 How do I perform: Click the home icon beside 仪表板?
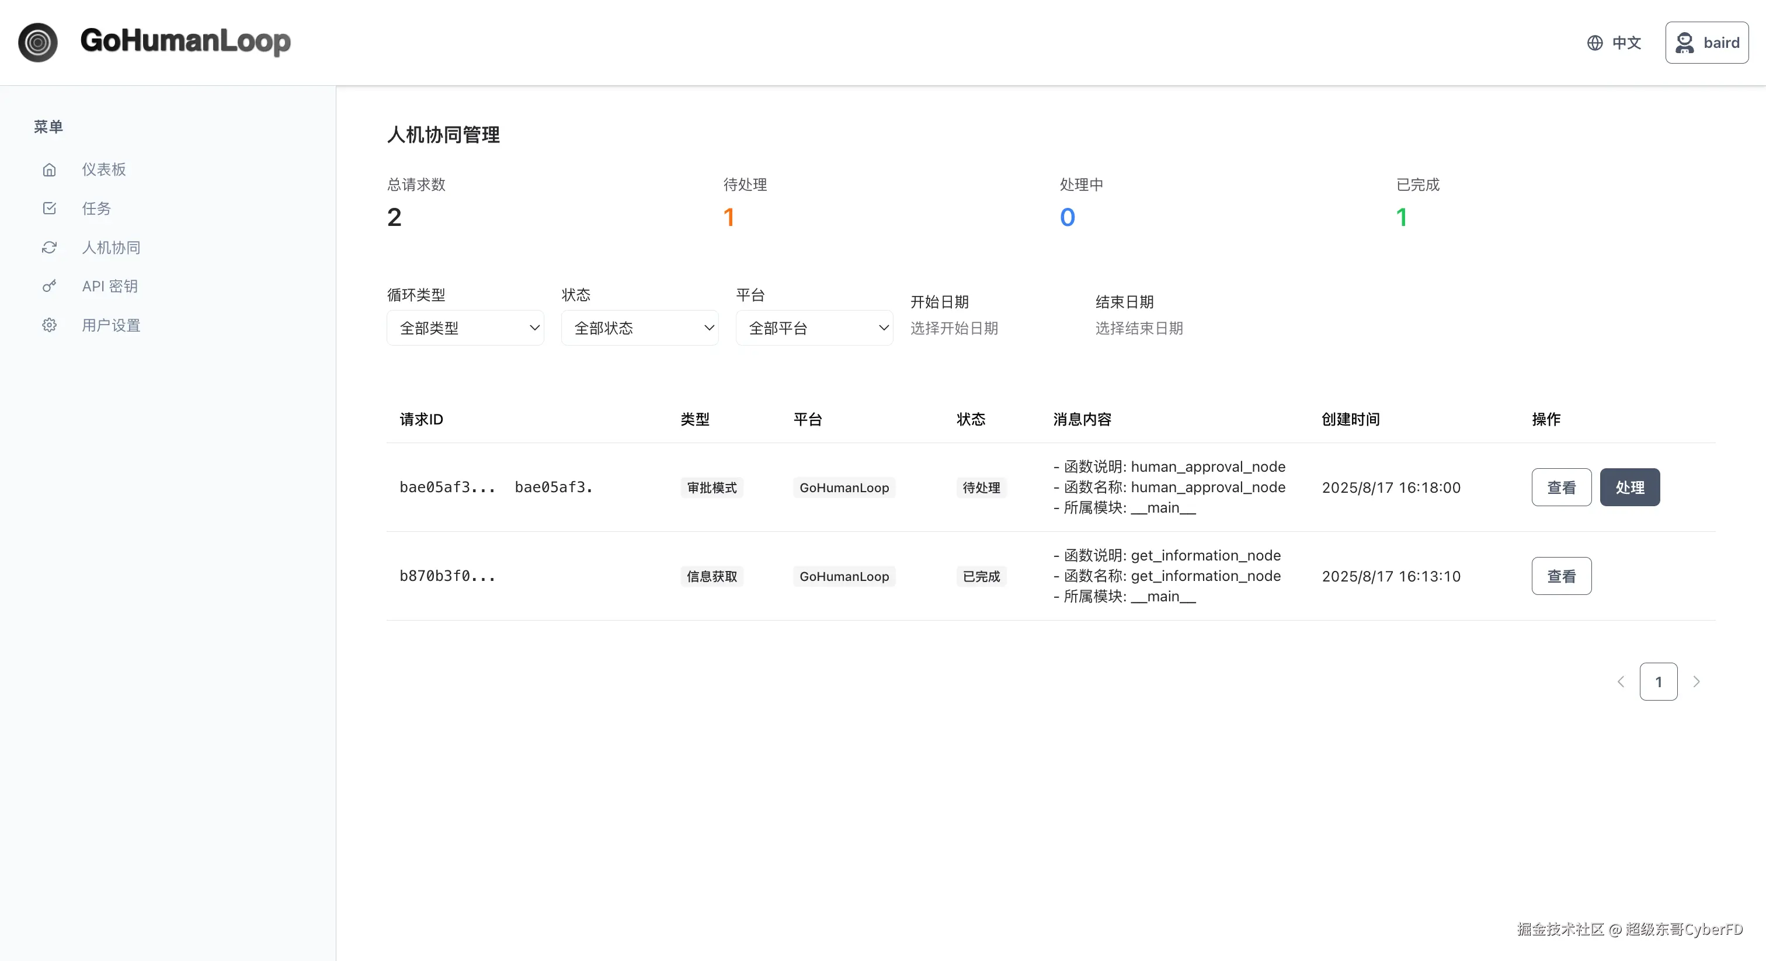[50, 169]
